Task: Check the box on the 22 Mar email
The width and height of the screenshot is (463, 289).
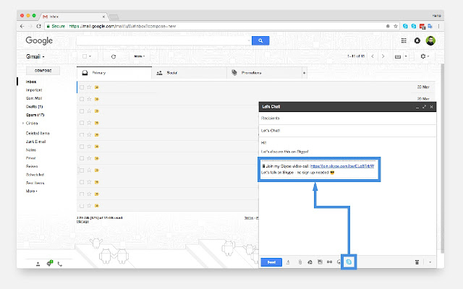Action: pos(82,87)
